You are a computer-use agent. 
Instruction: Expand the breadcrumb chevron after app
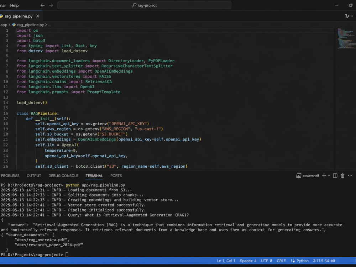coord(9,25)
